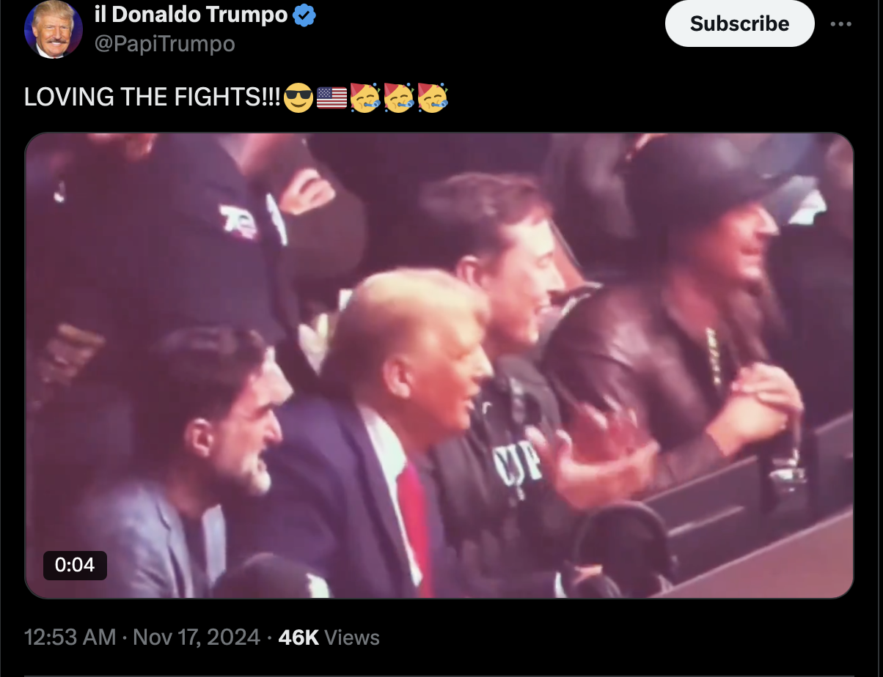
Task: Click the last party face emoji
Action: tap(432, 97)
